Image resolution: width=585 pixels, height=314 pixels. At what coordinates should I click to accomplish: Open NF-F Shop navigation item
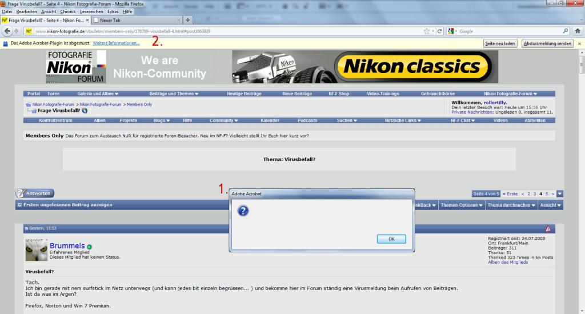coord(339,94)
